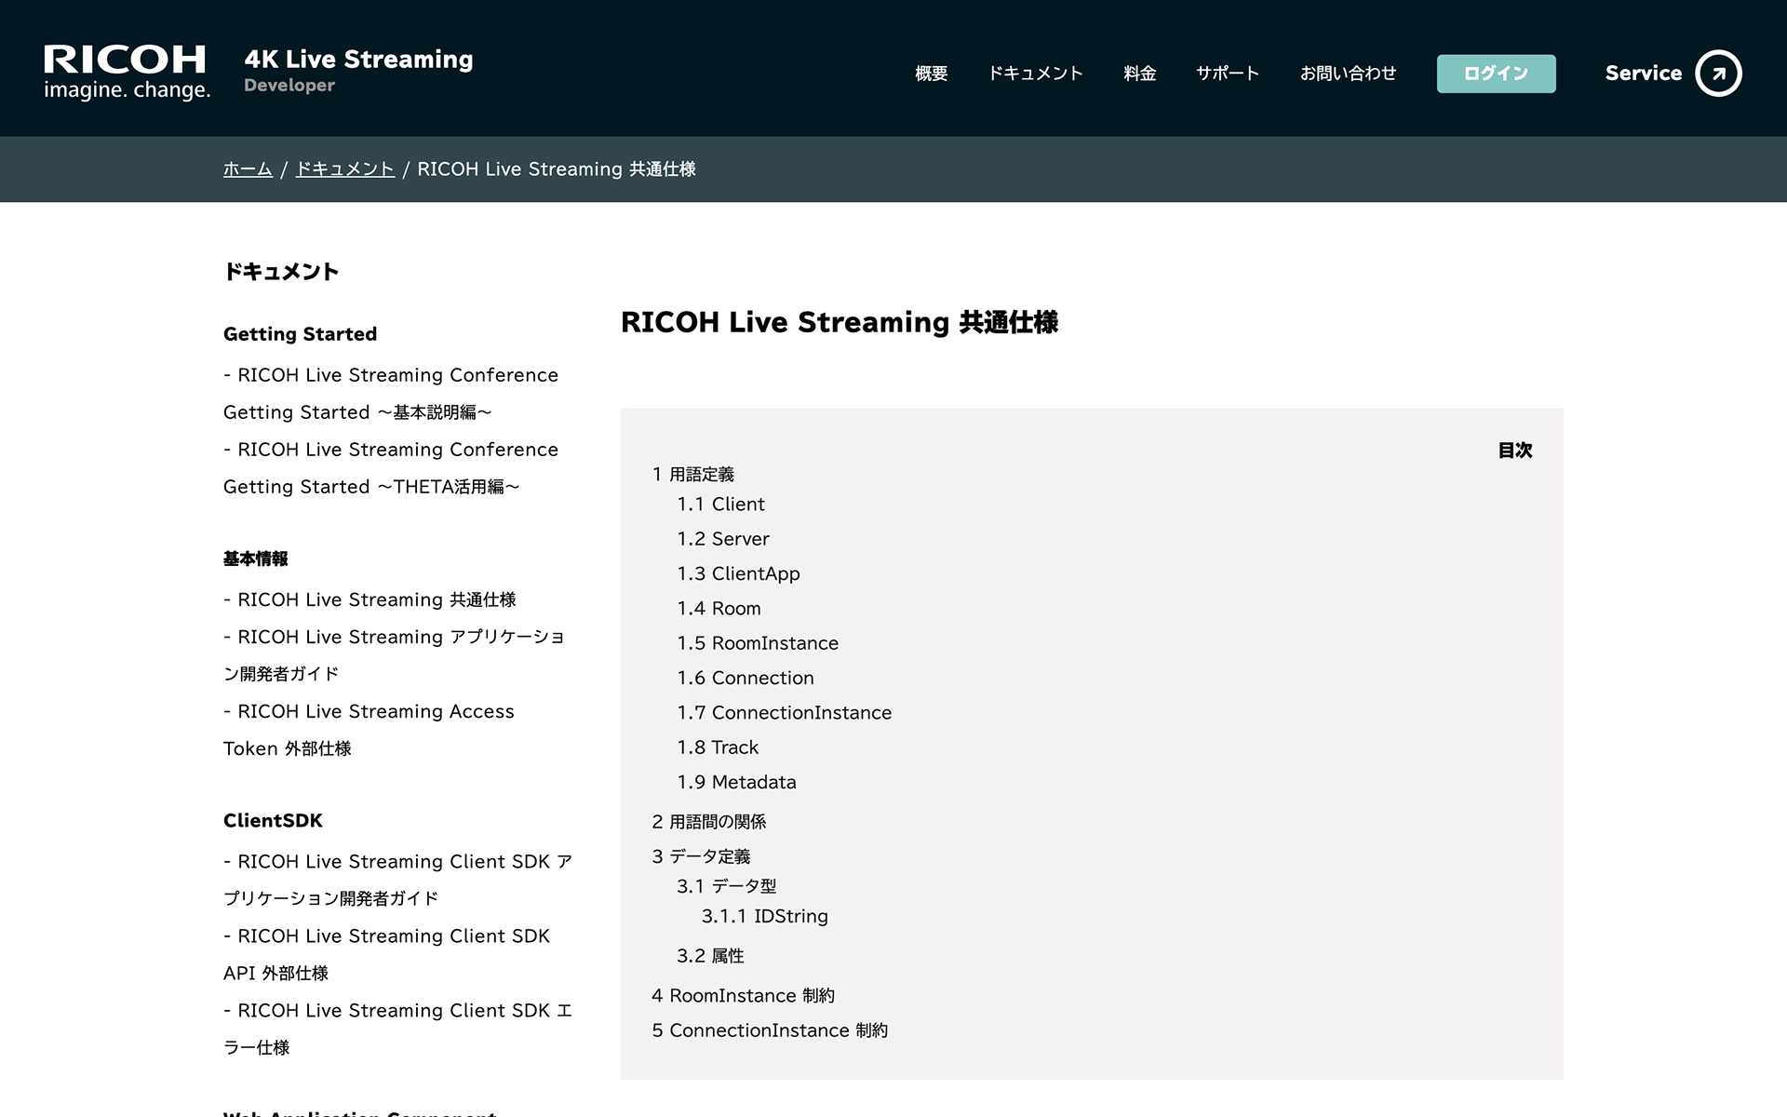Go to the 料金 page
The height and width of the screenshot is (1117, 1787).
click(1139, 74)
